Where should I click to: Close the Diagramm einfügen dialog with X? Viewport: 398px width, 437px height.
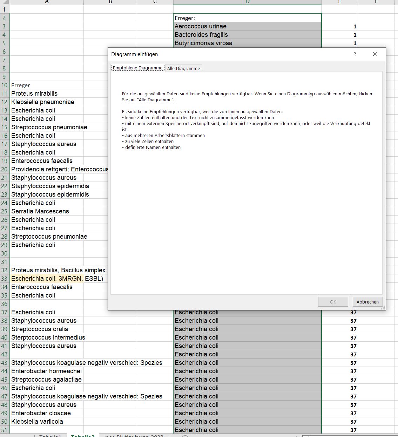coord(375,54)
